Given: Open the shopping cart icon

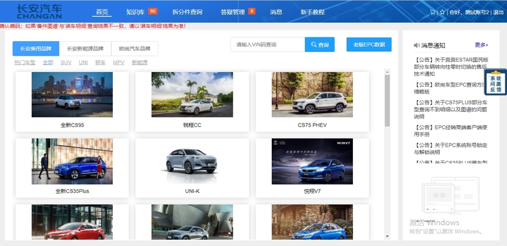Looking at the screenshot, I should [x=432, y=12].
